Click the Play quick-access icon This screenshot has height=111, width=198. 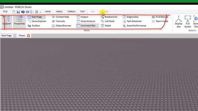32,12
